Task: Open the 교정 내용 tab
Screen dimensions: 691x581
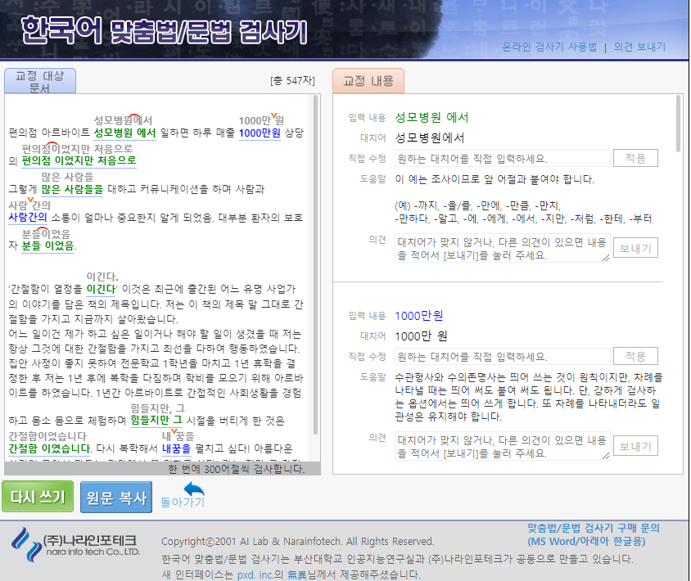Action: [368, 81]
